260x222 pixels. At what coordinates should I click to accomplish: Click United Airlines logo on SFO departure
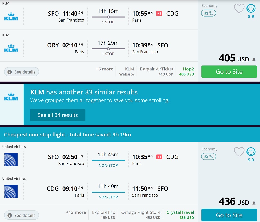point(11,159)
